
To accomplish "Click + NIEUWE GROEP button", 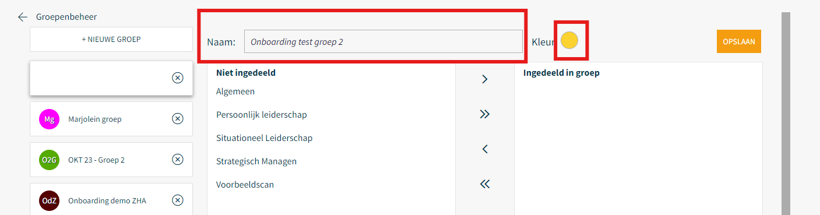I will pos(111,39).
